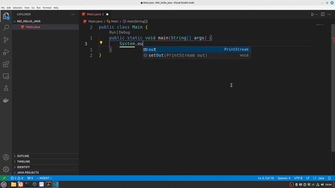Open the Edit menu
Screen dimensions: 335x188
coord(8,8)
